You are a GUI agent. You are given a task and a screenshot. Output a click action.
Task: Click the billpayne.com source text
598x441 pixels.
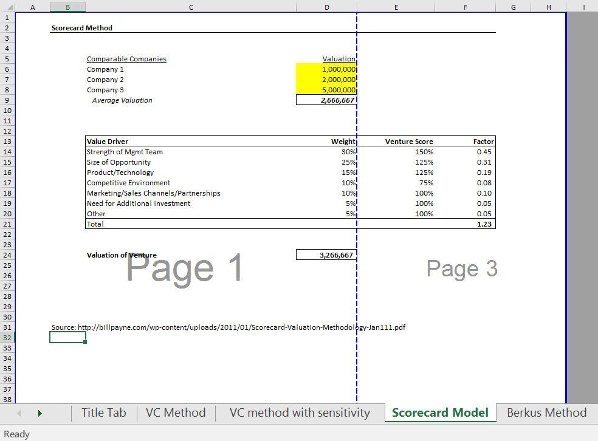point(229,327)
